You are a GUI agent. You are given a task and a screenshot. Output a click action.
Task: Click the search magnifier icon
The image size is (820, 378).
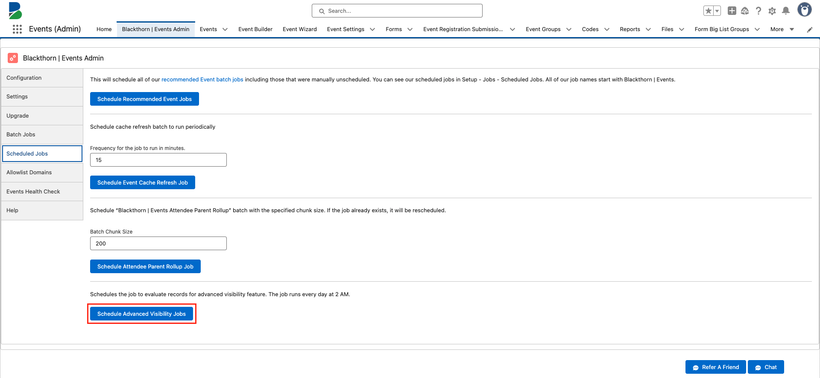tap(322, 11)
